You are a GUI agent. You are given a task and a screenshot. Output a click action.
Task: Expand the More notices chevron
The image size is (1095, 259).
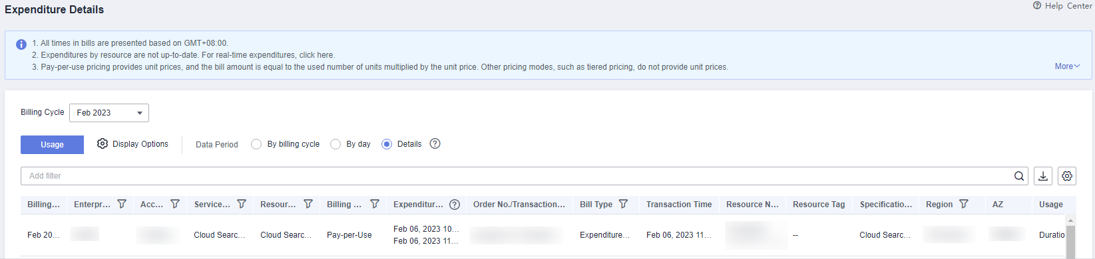click(1067, 66)
